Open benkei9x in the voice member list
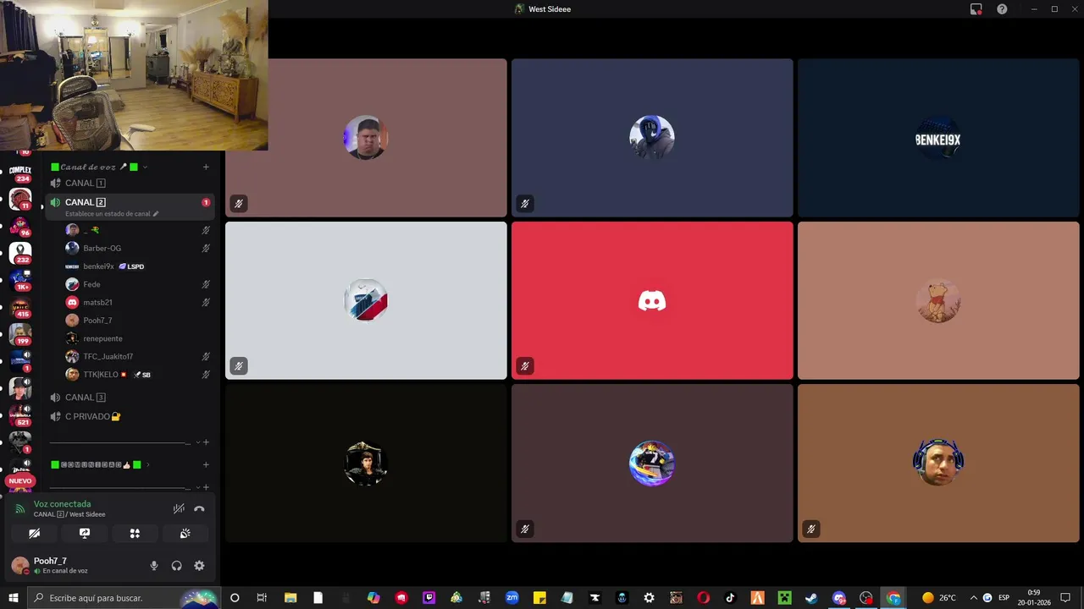Viewport: 1084px width, 609px height. click(x=138, y=266)
